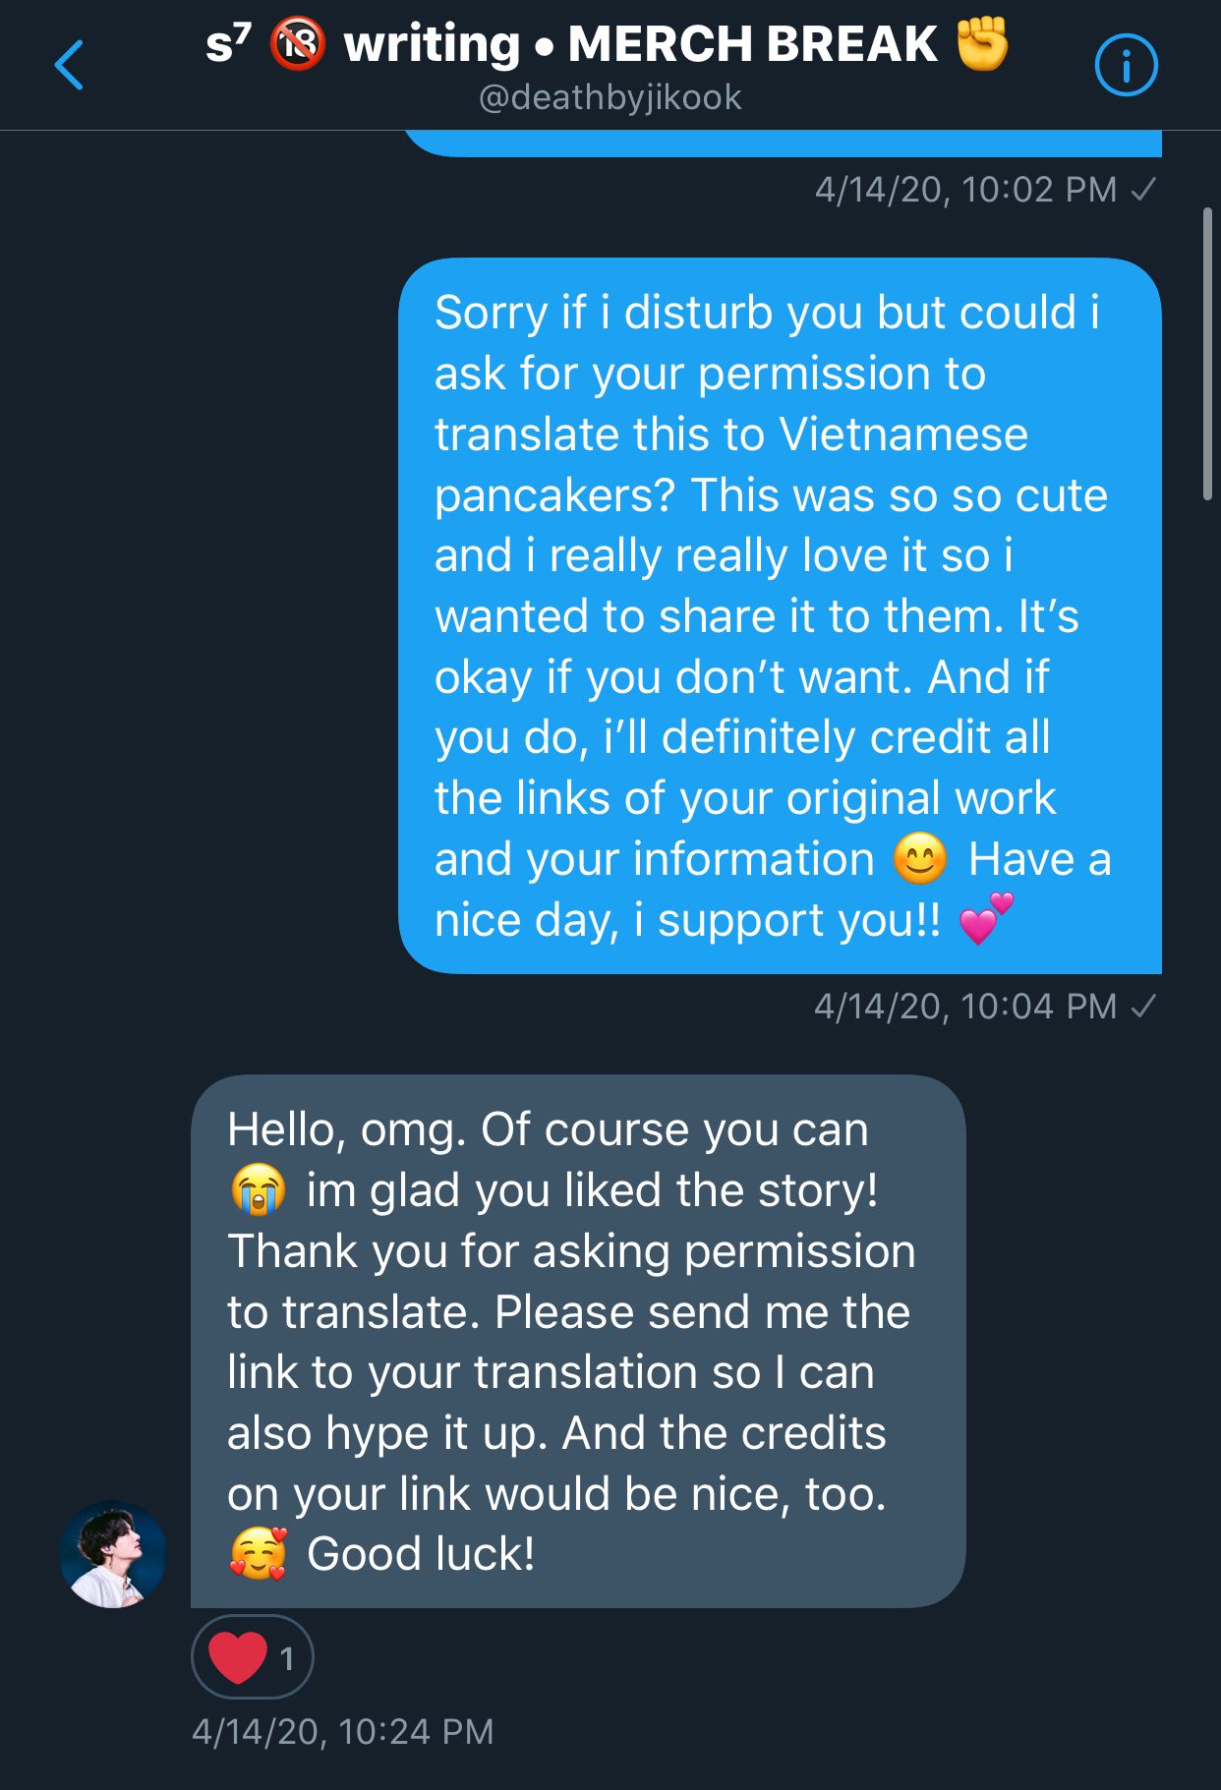The width and height of the screenshot is (1221, 1790).
Task: Click the crying emoji in the reply message
Action: (x=258, y=1189)
